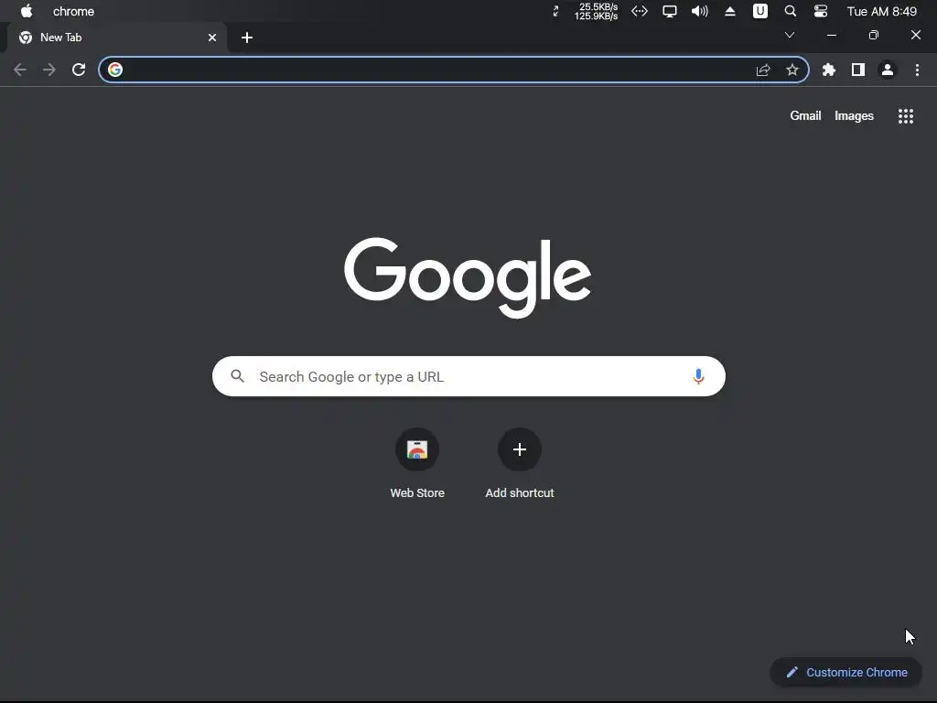
Task: Open the Extensions puzzle icon
Action: pos(829,70)
